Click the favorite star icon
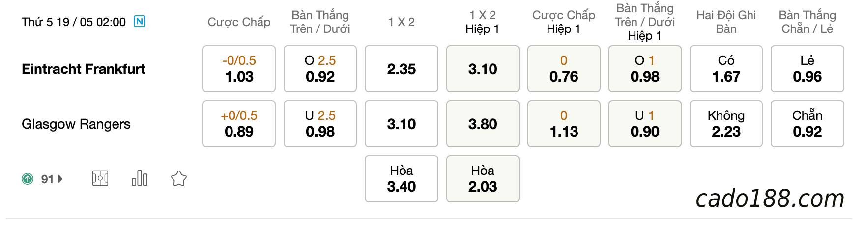Image resolution: width=866 pixels, height=228 pixels. click(x=179, y=179)
